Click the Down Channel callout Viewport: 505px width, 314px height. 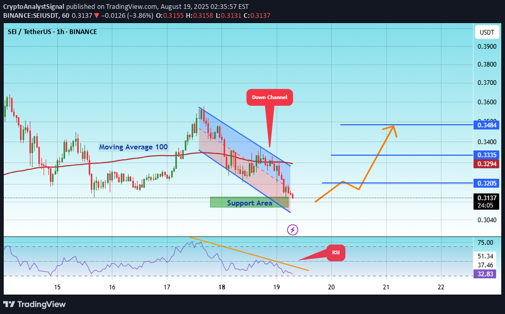pyautogui.click(x=270, y=97)
